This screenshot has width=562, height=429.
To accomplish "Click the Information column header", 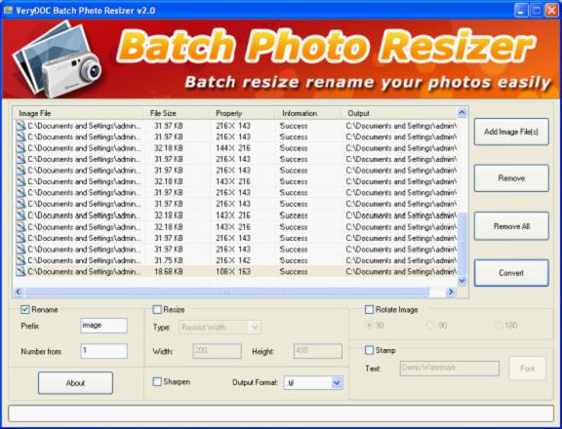I will coord(307,113).
